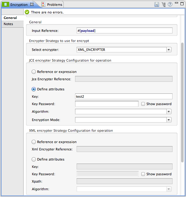
Task: Click the JCE Key Password field
Action: tap(107, 104)
